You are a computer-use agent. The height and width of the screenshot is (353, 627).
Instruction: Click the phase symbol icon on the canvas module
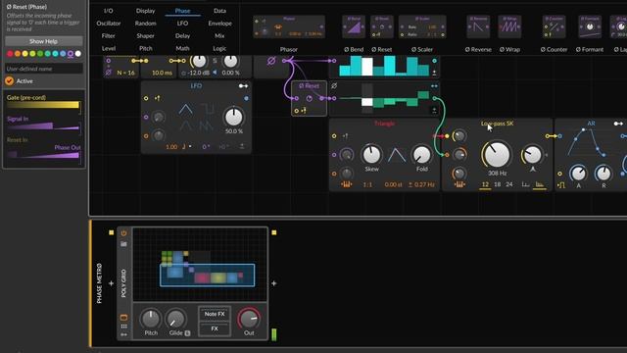click(271, 61)
